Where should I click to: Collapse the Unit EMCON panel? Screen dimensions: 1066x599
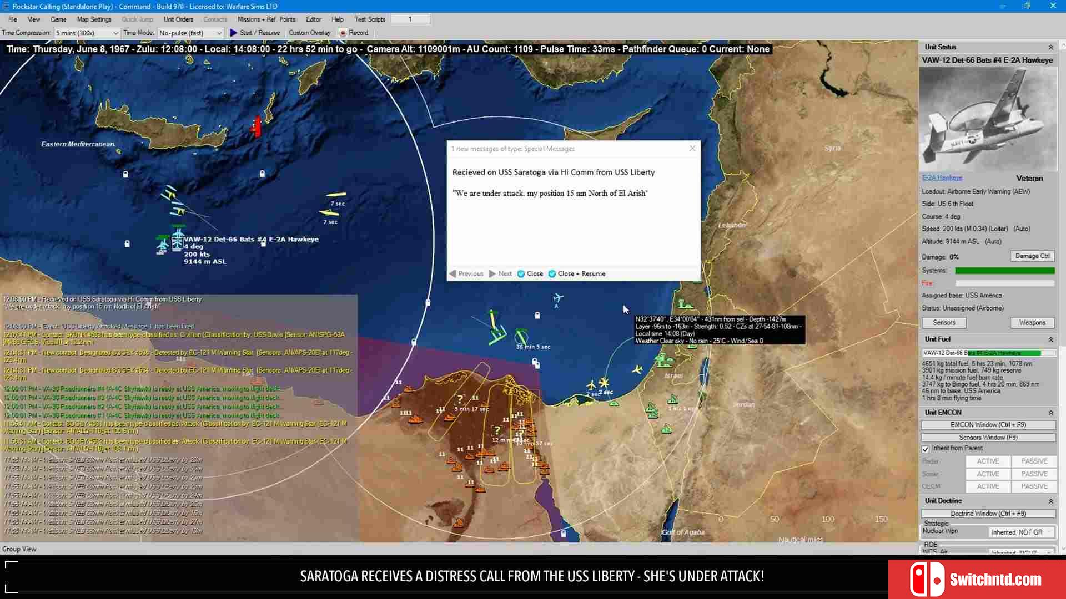[1050, 412]
